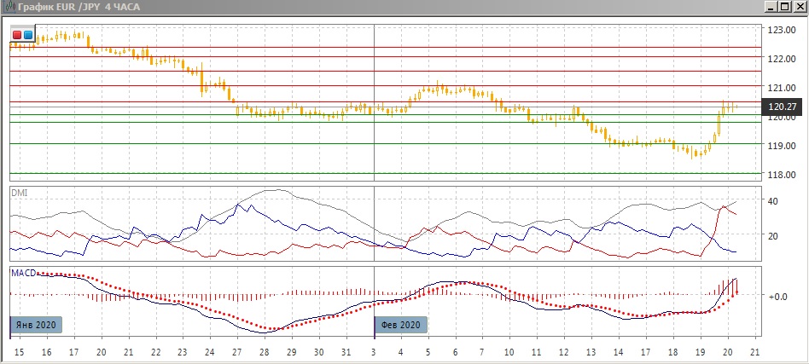Screen dimensions: 809x364
Task: Minimize the EUR/JPY chart window
Action: [772, 7]
